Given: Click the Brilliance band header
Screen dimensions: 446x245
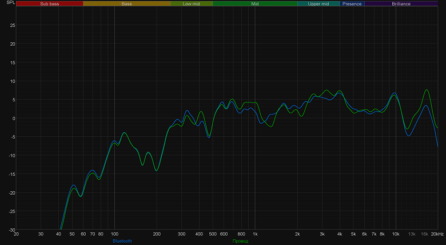Looking at the screenshot, I should [401, 3].
